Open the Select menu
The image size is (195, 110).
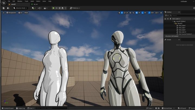(x=38, y=1)
